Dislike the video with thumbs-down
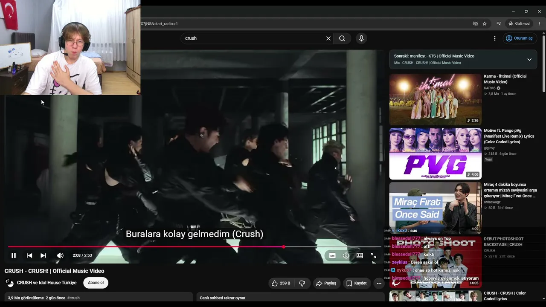546x307 pixels. pos(302,283)
